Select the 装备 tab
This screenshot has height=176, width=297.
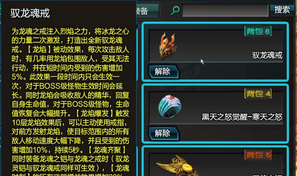click(147, 11)
